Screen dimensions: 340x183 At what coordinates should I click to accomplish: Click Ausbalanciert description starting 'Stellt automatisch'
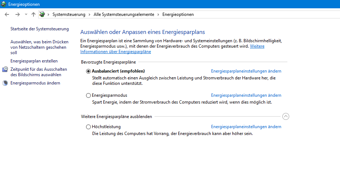[x=184, y=80]
